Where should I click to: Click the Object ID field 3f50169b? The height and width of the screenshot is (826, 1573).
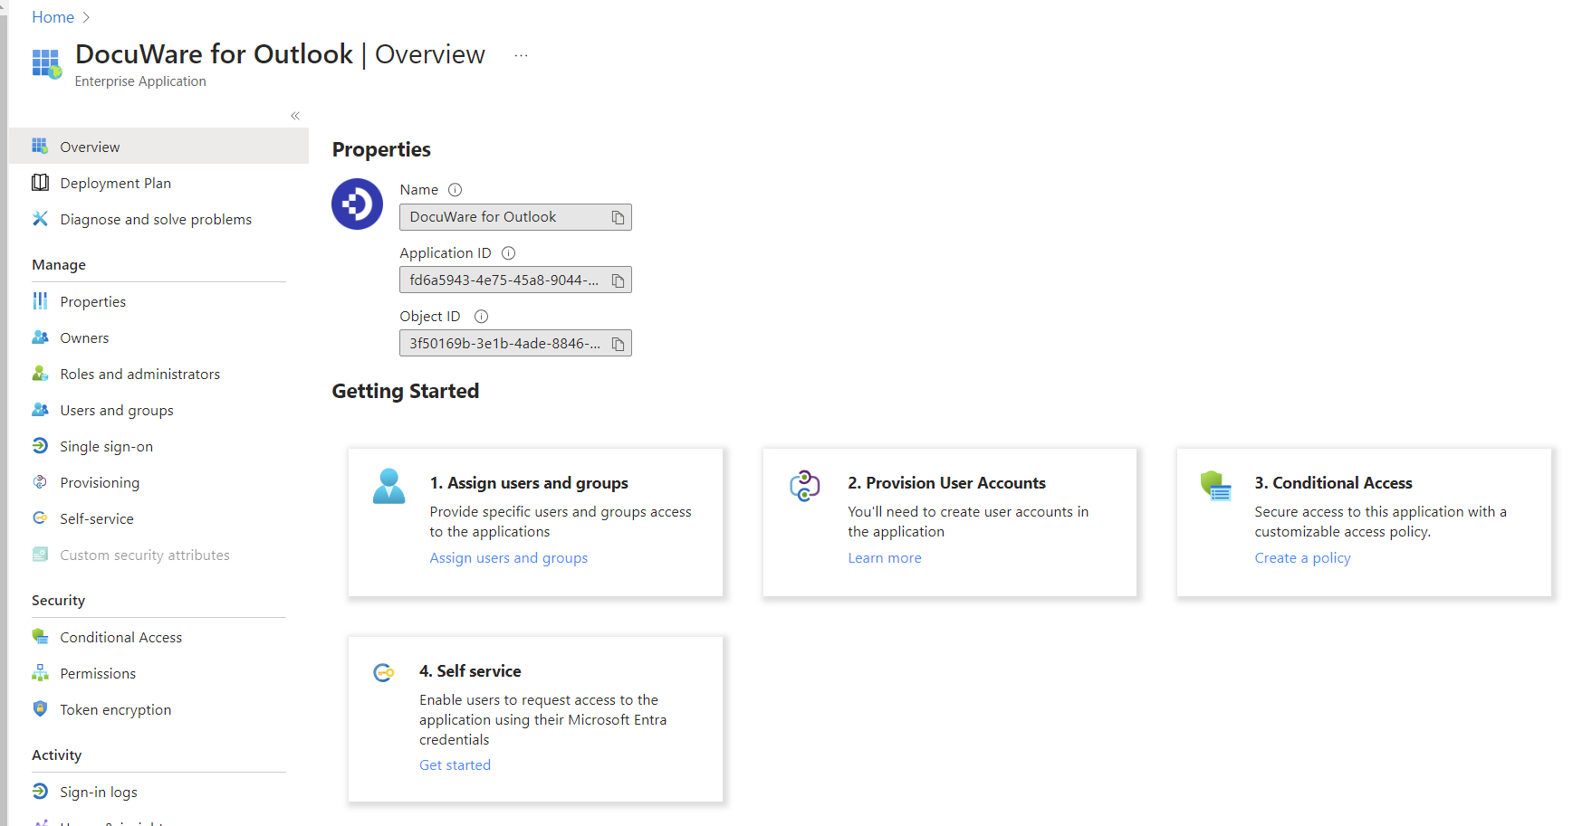515,344
